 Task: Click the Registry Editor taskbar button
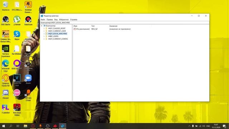tap(63, 126)
